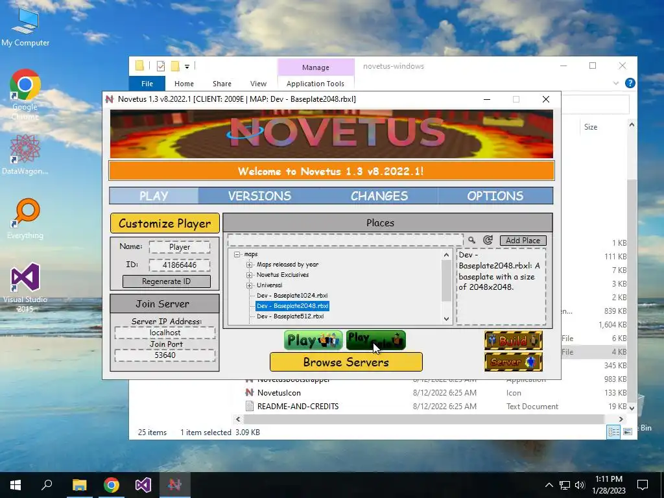
Task: Open taskbar Search
Action: pos(47,485)
